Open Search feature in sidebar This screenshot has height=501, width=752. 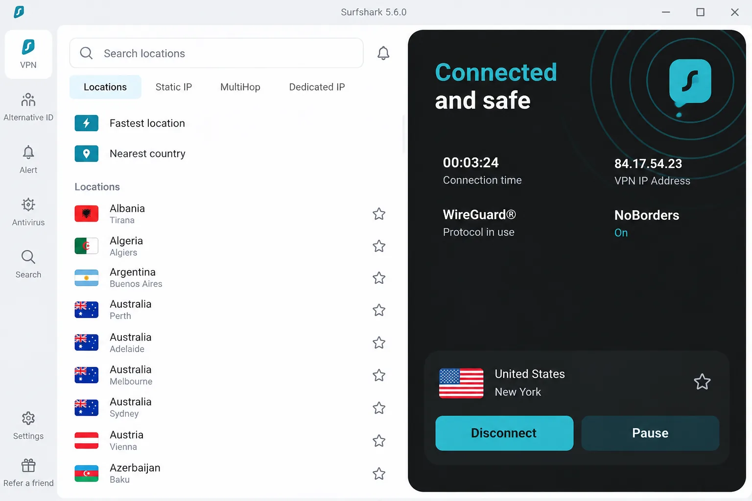tap(28, 264)
